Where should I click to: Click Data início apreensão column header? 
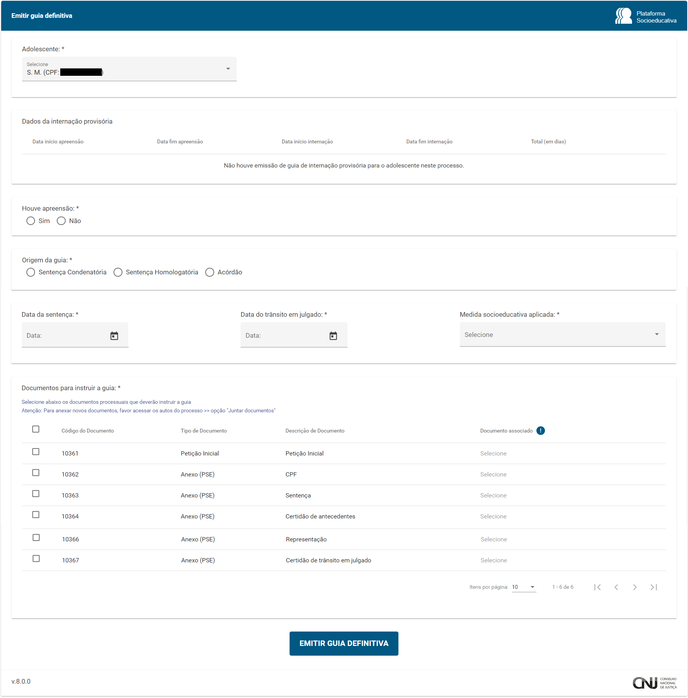[x=58, y=141]
